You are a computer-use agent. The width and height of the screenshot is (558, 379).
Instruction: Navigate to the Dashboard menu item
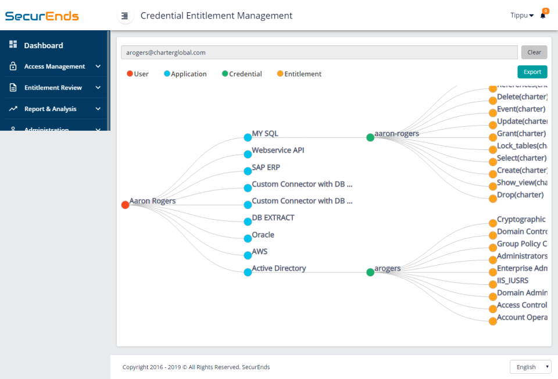44,45
